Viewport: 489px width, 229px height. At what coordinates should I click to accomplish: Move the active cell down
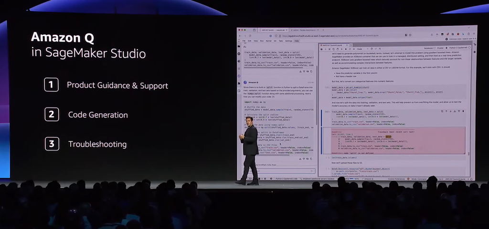pyautogui.click(x=451, y=111)
